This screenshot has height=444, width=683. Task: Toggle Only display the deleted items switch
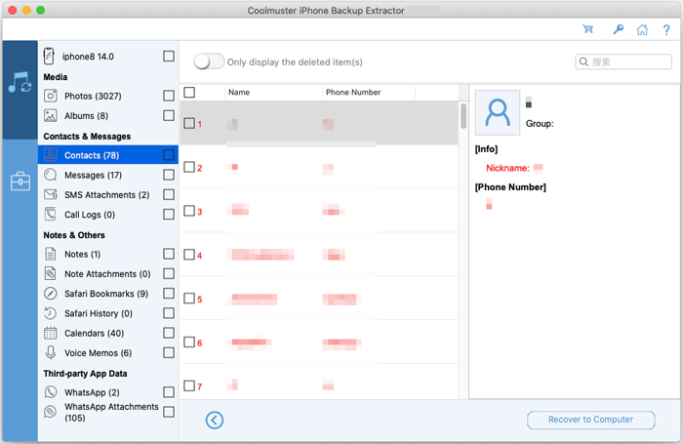click(x=209, y=61)
